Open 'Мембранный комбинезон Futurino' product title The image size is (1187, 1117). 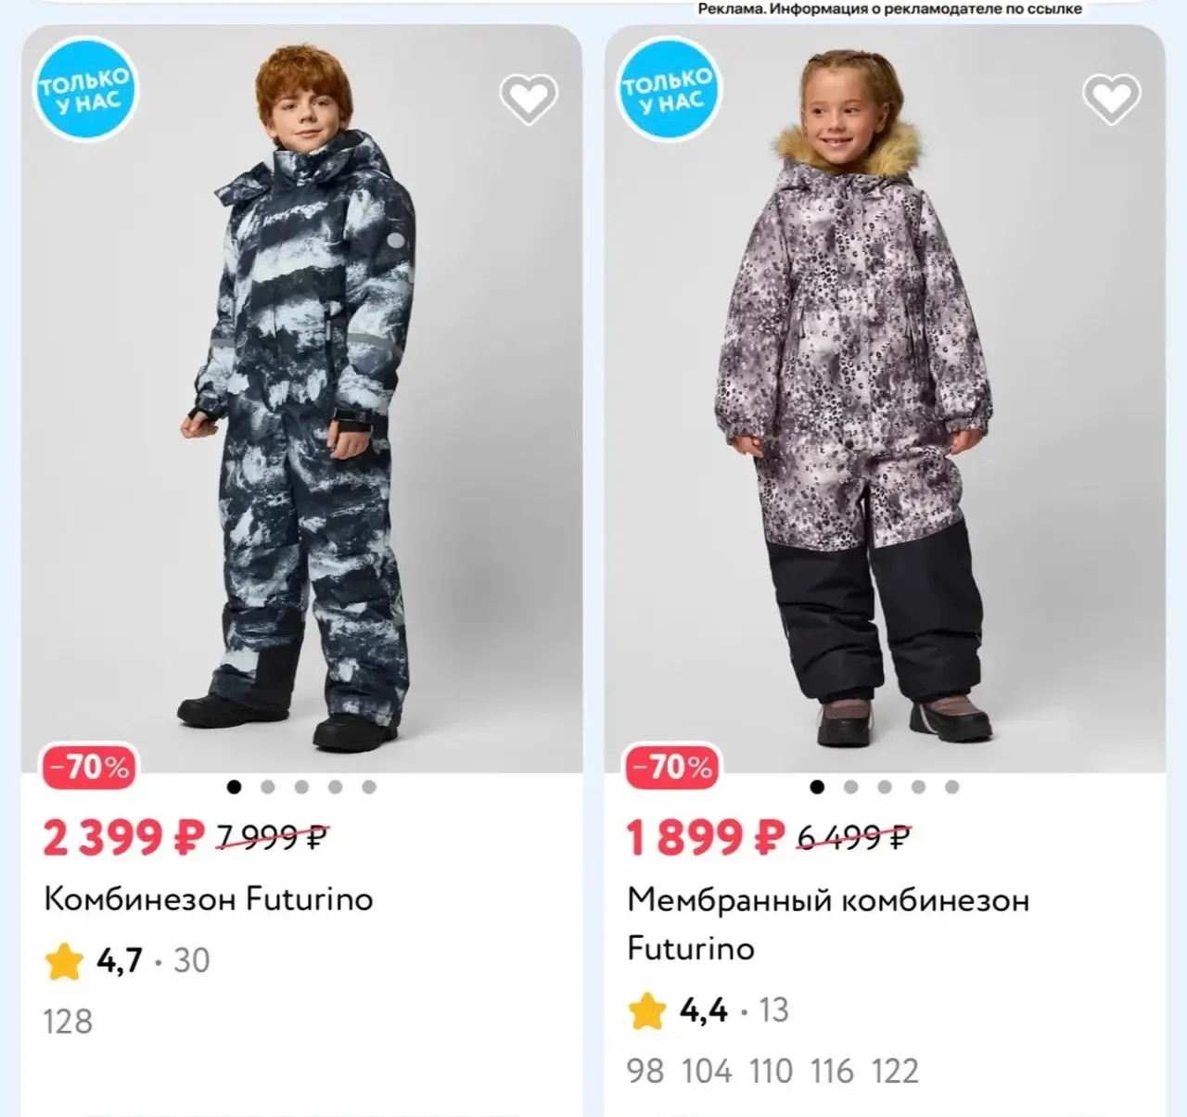point(828,924)
